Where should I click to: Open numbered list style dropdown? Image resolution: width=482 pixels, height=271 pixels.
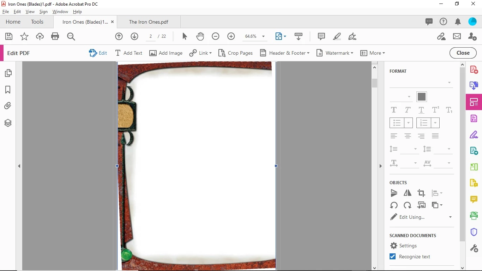pyautogui.click(x=435, y=123)
